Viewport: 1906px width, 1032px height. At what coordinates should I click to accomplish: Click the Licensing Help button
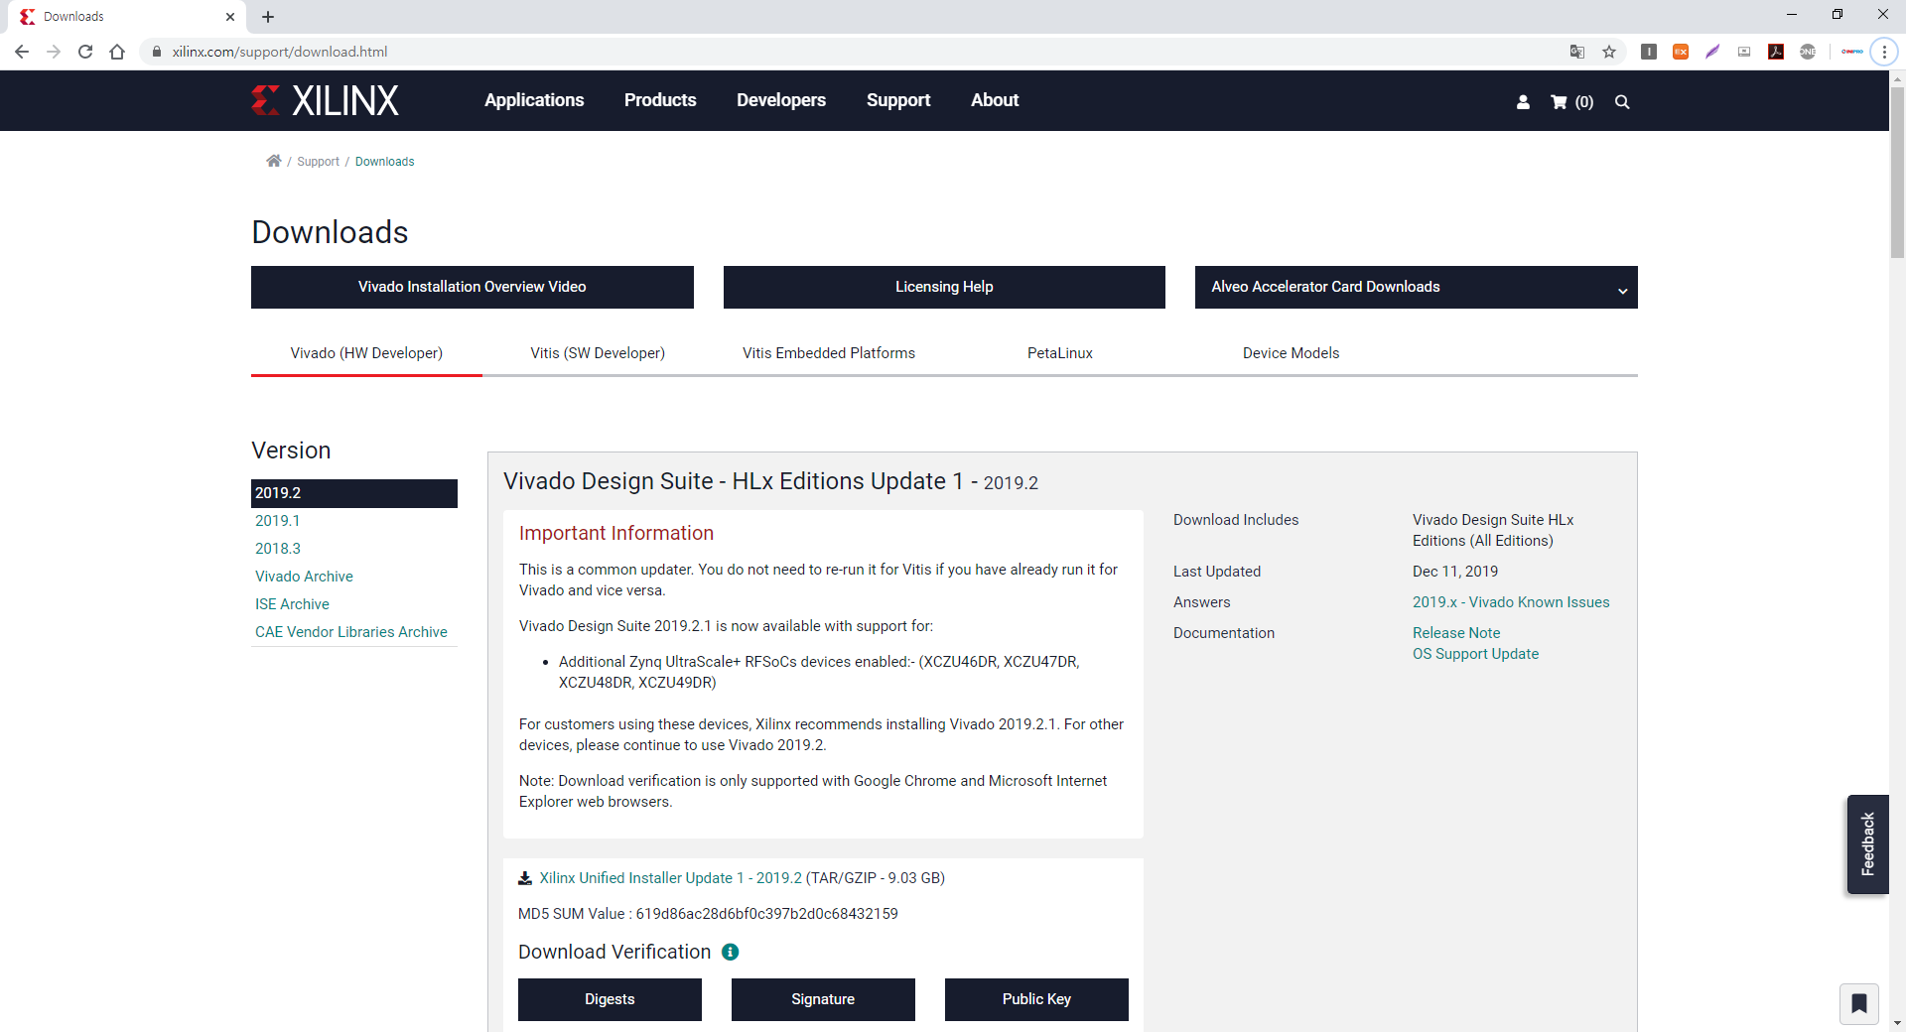point(944,287)
